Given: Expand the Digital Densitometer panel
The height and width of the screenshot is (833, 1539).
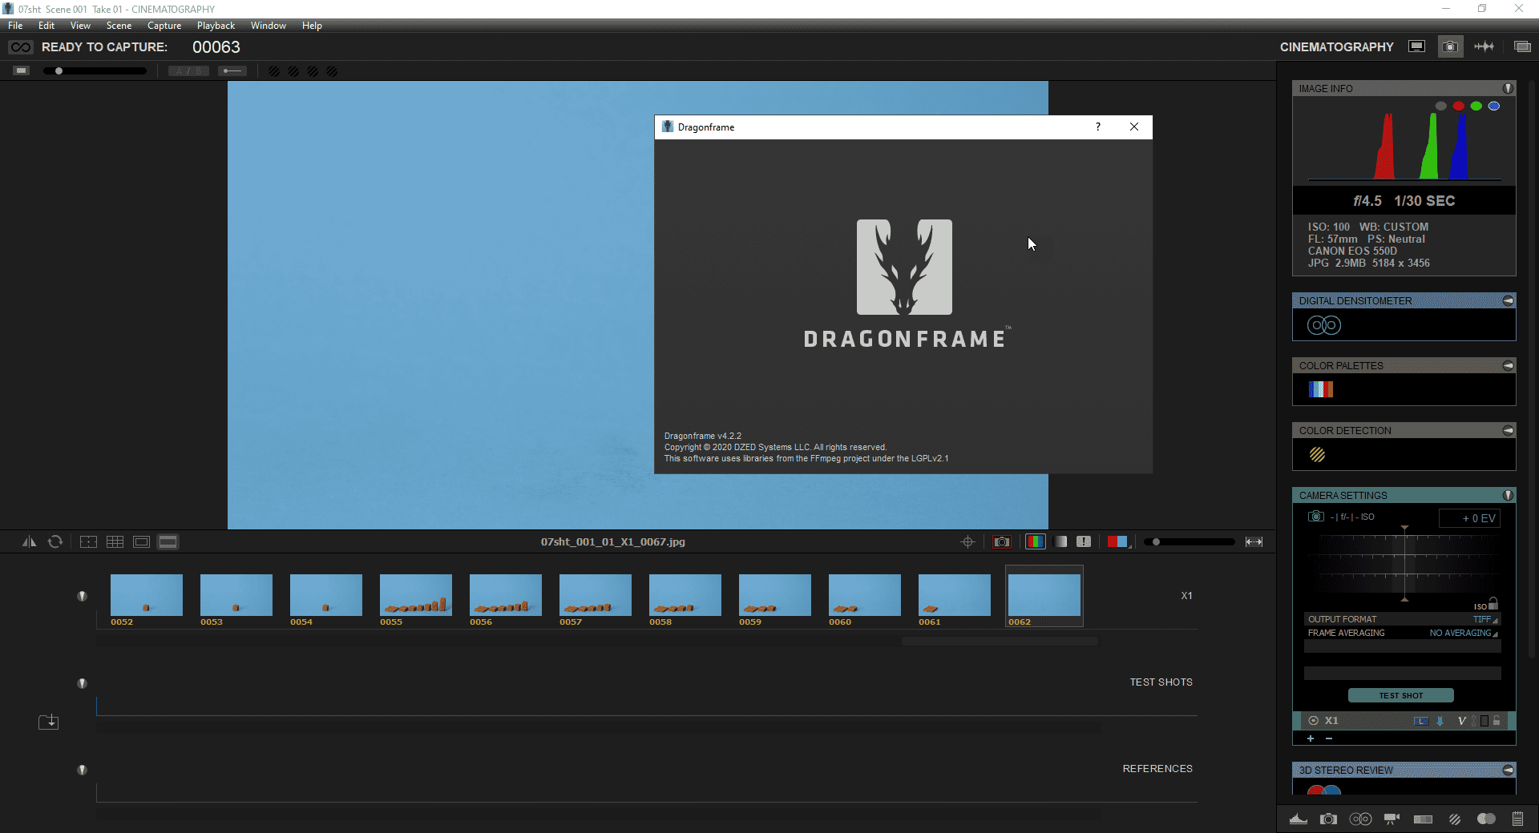Looking at the screenshot, I should (1508, 300).
